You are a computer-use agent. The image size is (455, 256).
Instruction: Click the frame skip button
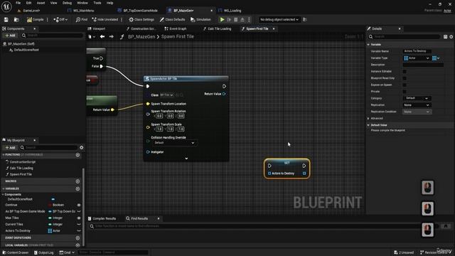(x=229, y=19)
